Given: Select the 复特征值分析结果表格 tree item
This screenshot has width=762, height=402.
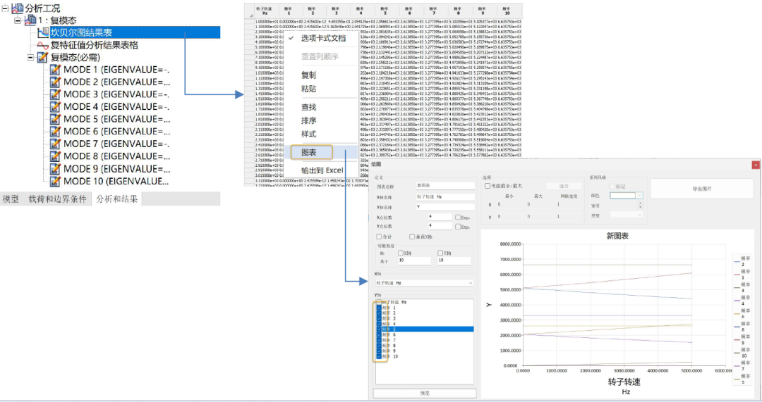Looking at the screenshot, I should click(95, 45).
